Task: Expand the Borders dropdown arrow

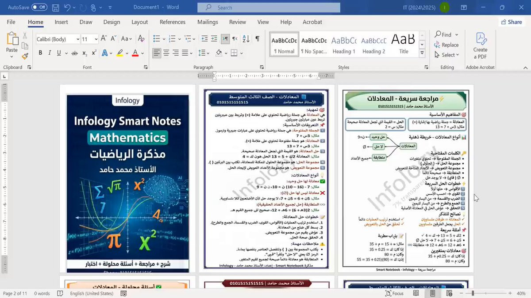Action: click(241, 53)
